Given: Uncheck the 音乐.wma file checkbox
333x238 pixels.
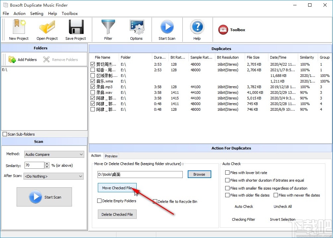Looking at the screenshot, I should [x=93, y=81].
